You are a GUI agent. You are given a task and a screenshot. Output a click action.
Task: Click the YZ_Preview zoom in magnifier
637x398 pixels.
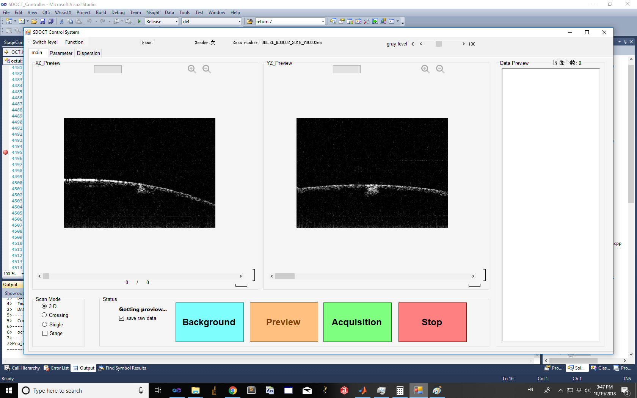coord(425,69)
